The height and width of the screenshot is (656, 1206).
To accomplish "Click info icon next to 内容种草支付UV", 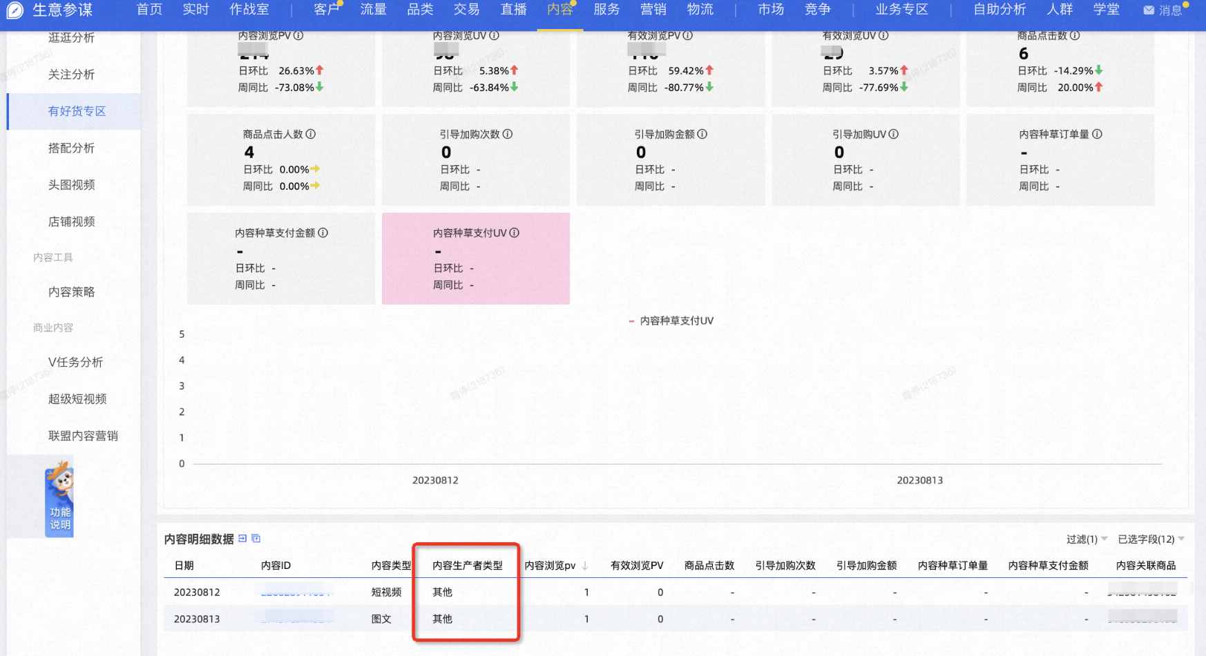I will coord(515,233).
